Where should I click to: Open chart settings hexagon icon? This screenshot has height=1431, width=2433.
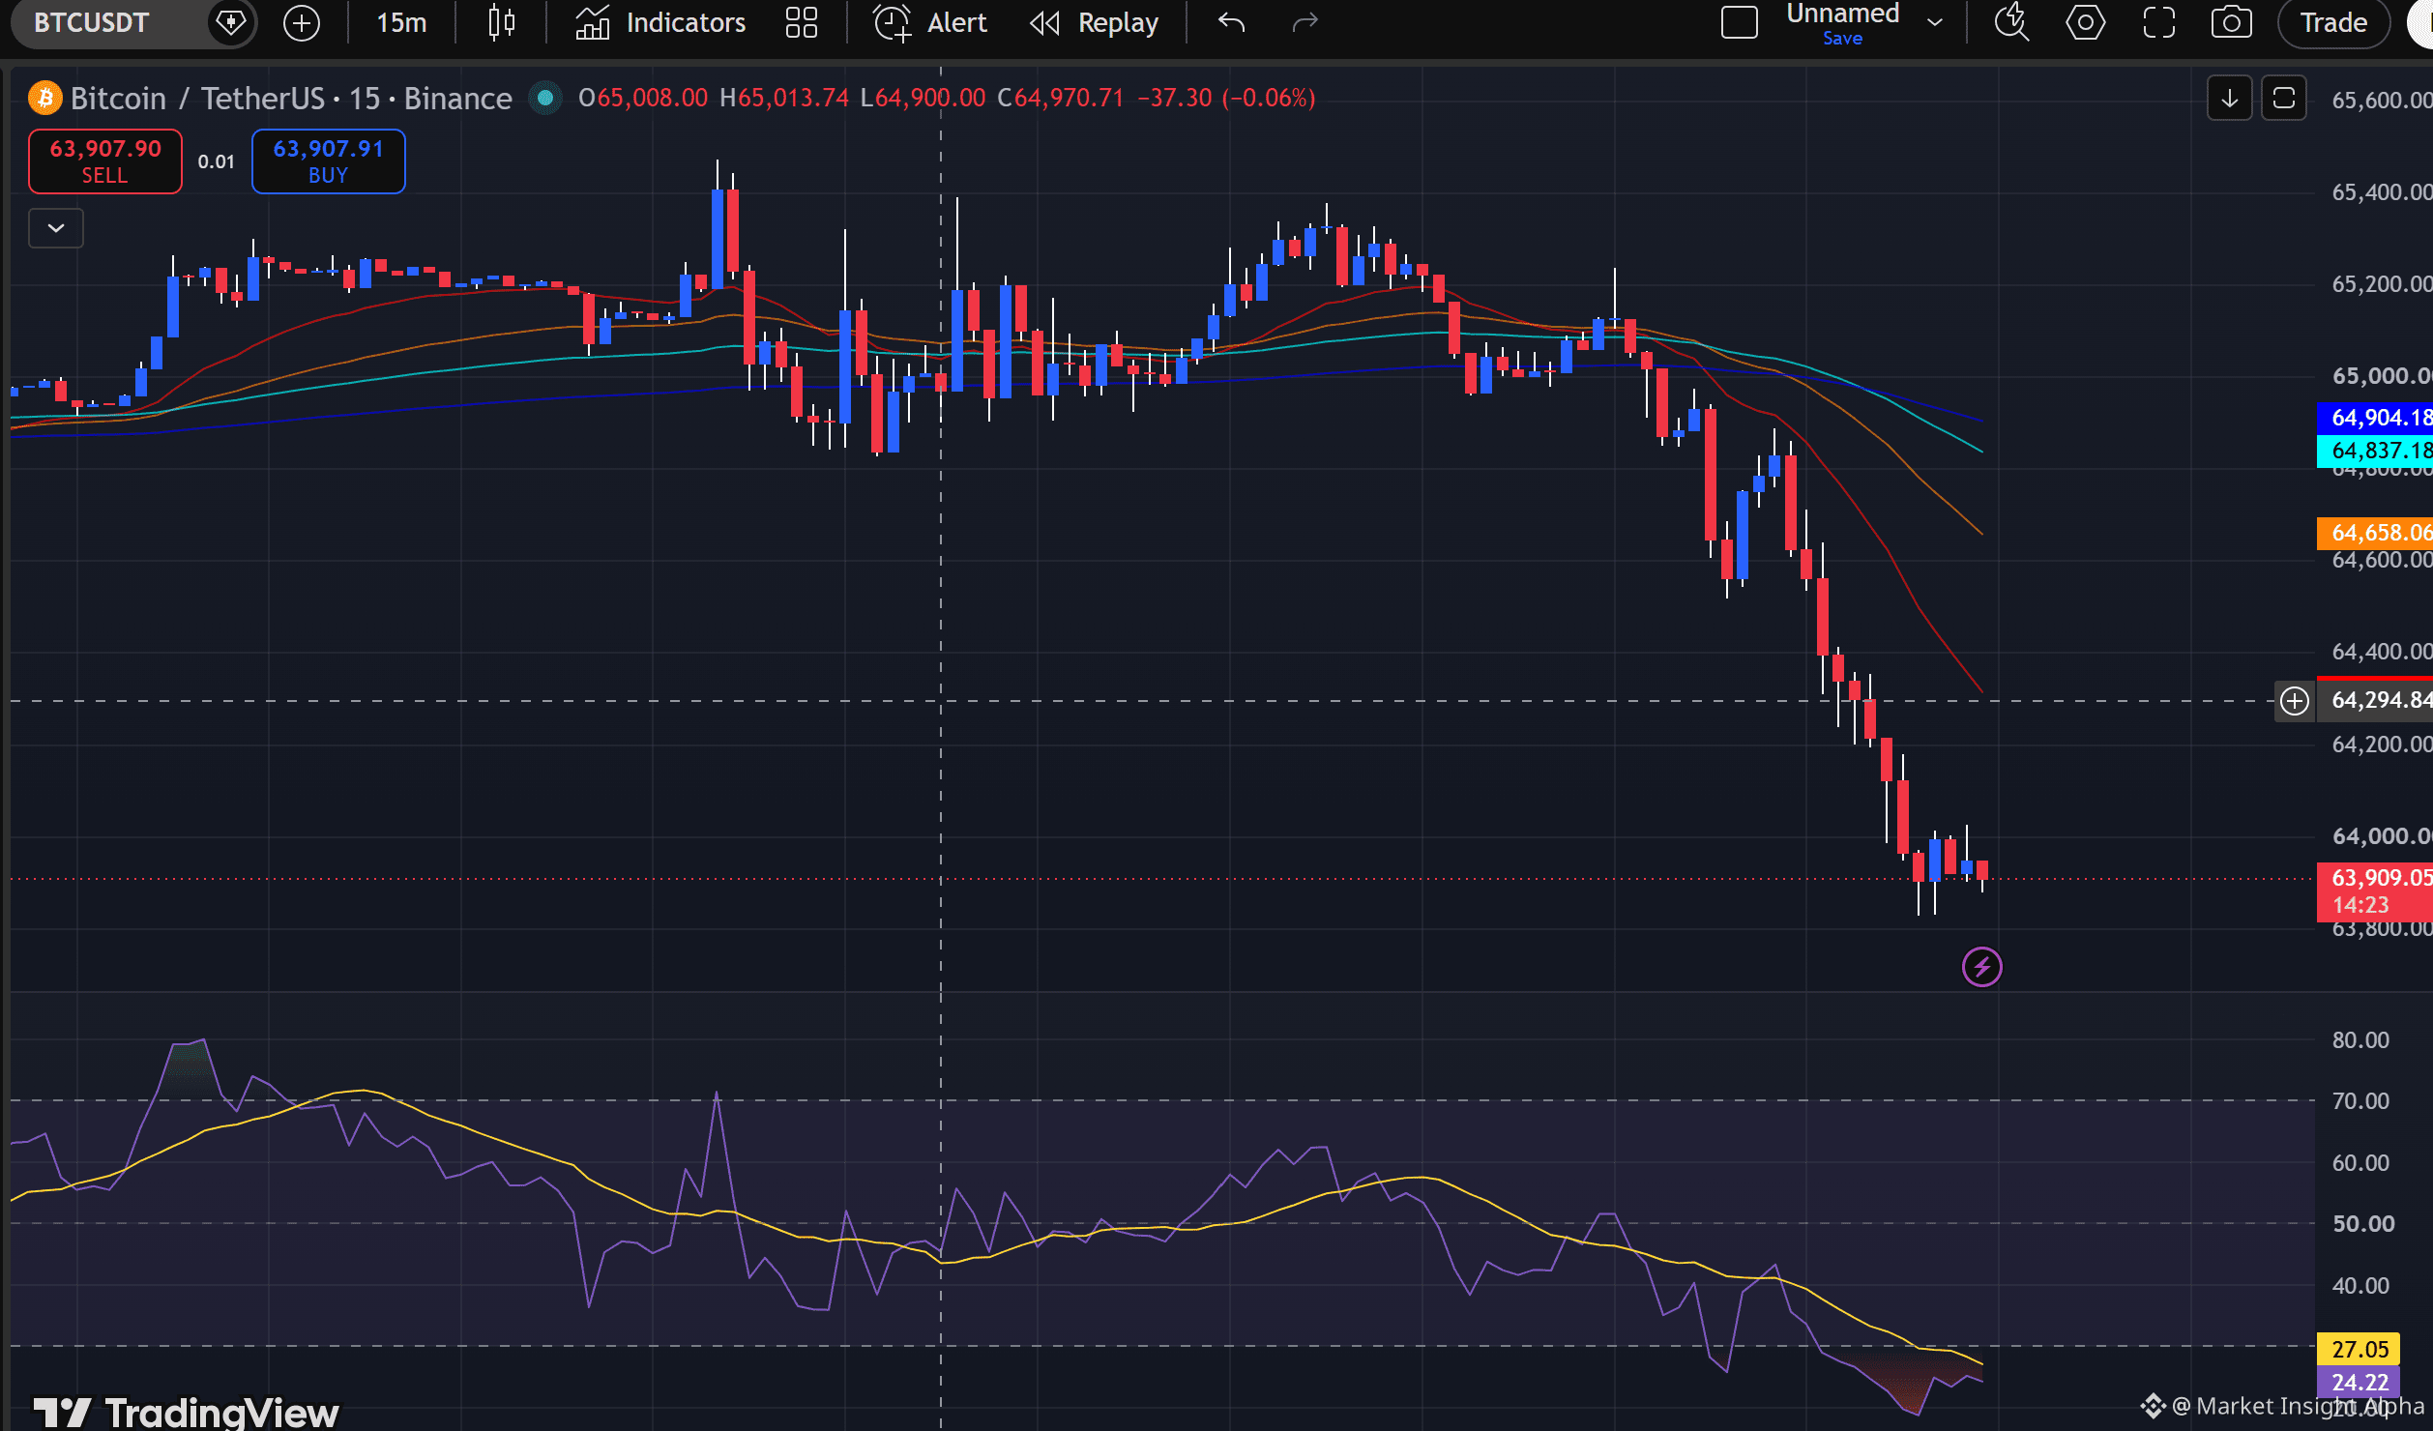pyautogui.click(x=2085, y=23)
